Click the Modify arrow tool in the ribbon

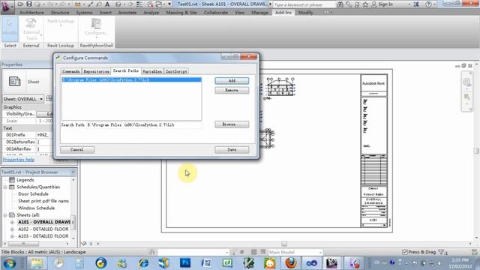(x=10, y=29)
